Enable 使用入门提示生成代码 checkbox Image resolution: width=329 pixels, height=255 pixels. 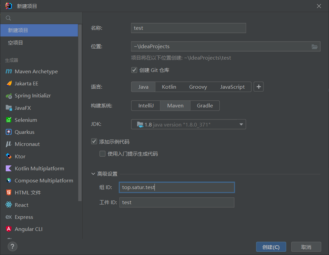pos(102,154)
